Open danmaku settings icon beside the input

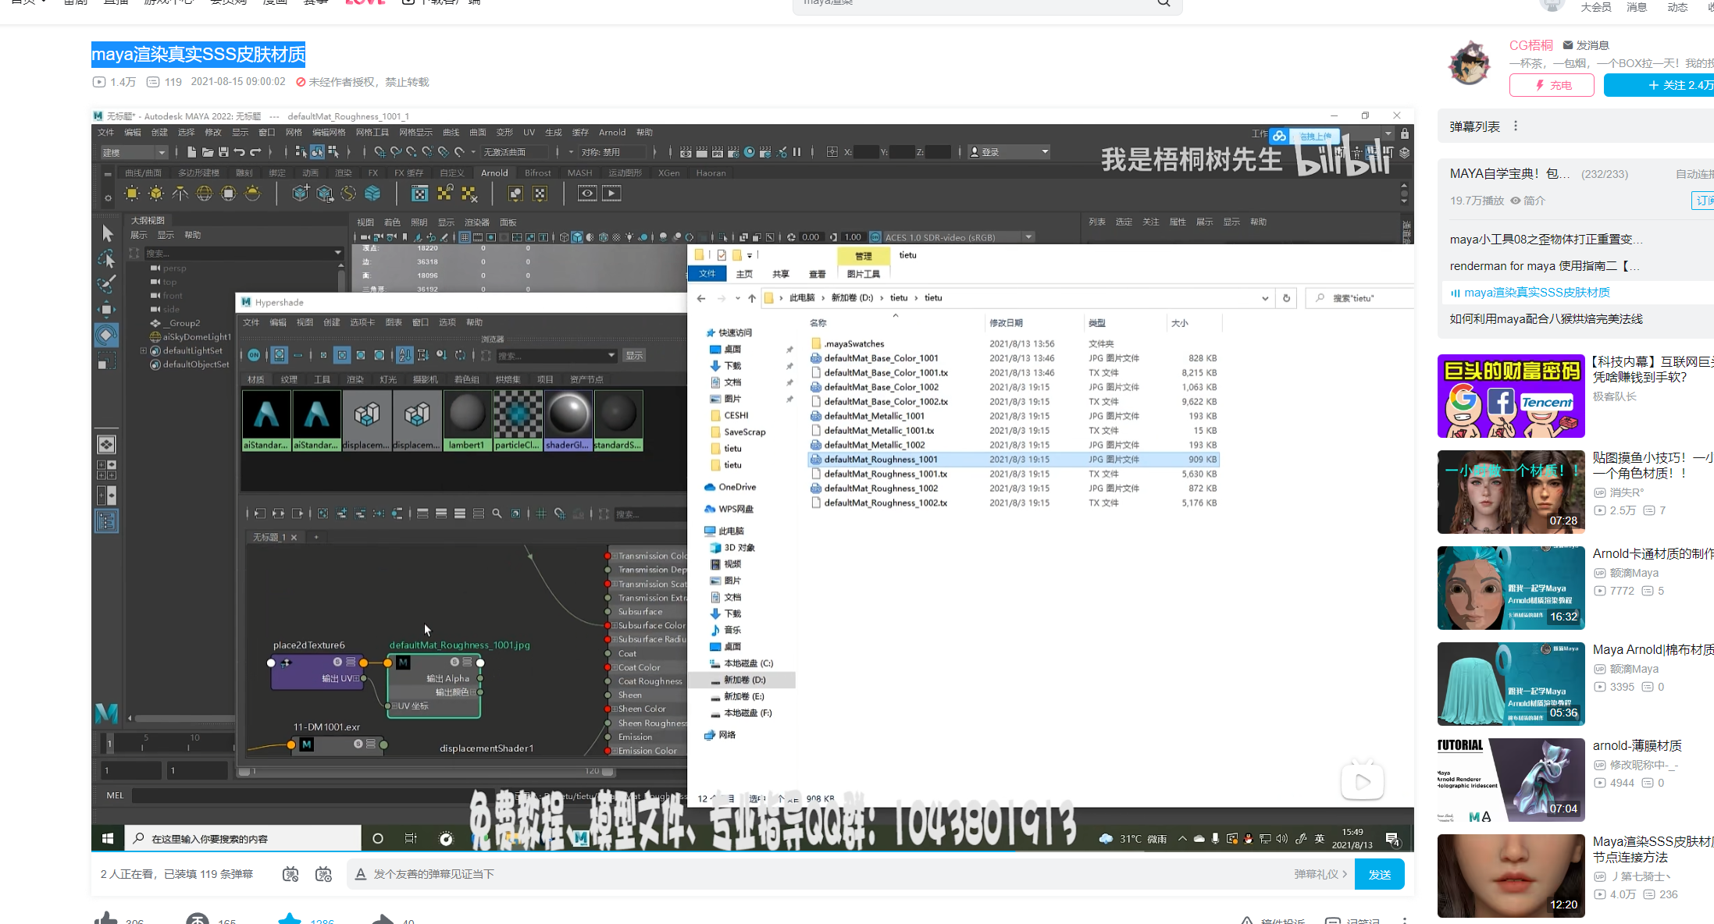point(323,874)
